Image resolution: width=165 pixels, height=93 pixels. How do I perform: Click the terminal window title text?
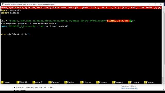(29, 4)
